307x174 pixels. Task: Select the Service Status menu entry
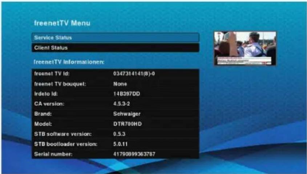tap(116, 37)
